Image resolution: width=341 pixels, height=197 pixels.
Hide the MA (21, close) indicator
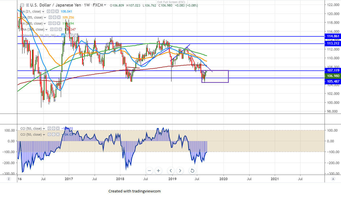point(48,11)
